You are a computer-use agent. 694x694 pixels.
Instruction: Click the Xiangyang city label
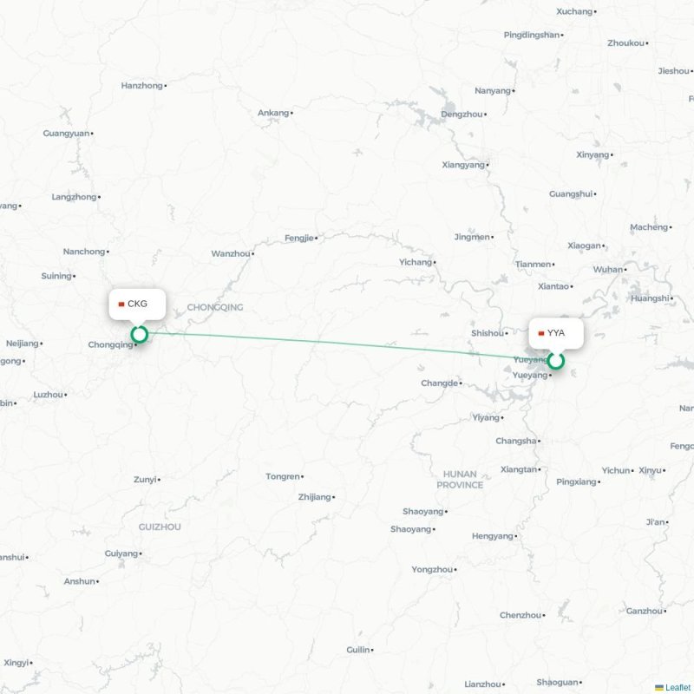click(463, 165)
